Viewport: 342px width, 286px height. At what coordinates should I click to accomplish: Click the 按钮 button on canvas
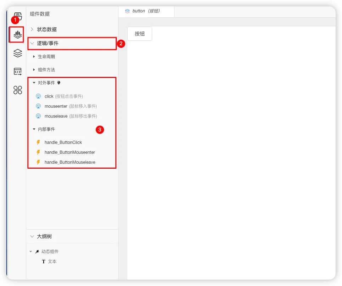pyautogui.click(x=139, y=34)
